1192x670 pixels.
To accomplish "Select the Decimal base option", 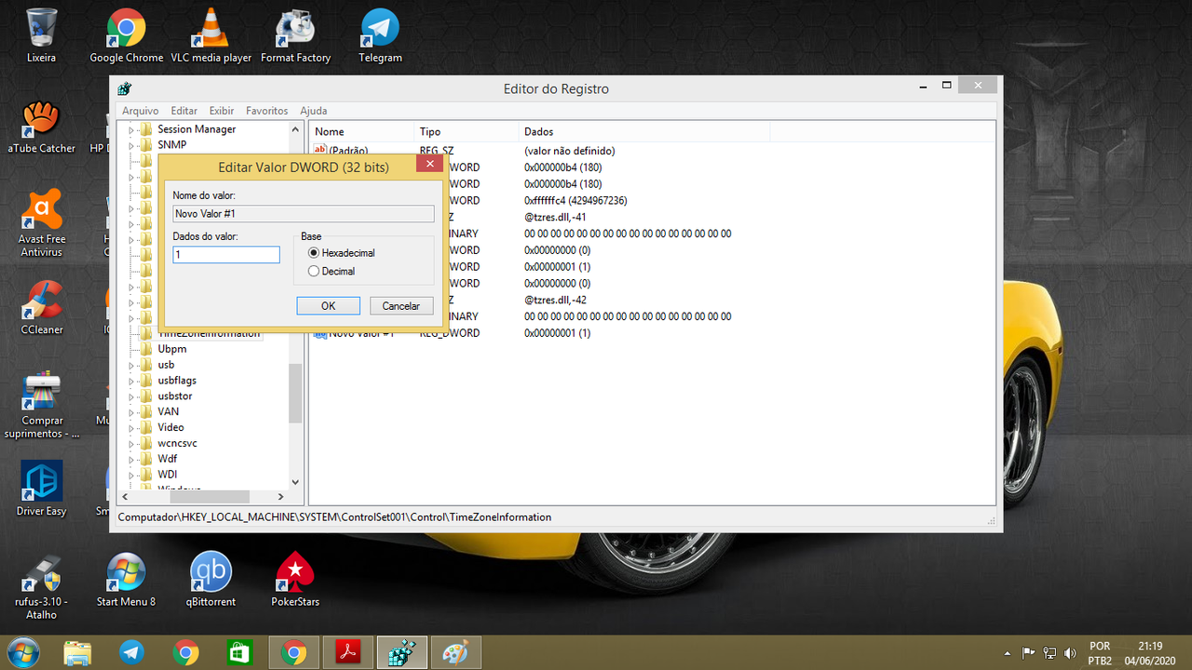I will [x=332, y=272].
